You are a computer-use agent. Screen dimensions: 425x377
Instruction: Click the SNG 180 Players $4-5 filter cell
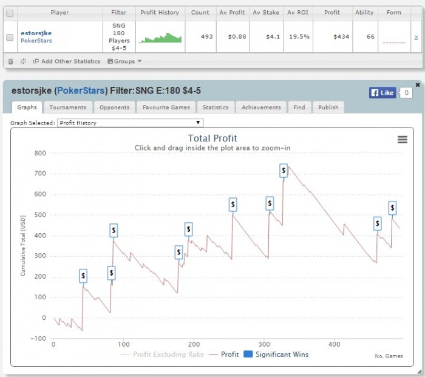[x=119, y=37]
